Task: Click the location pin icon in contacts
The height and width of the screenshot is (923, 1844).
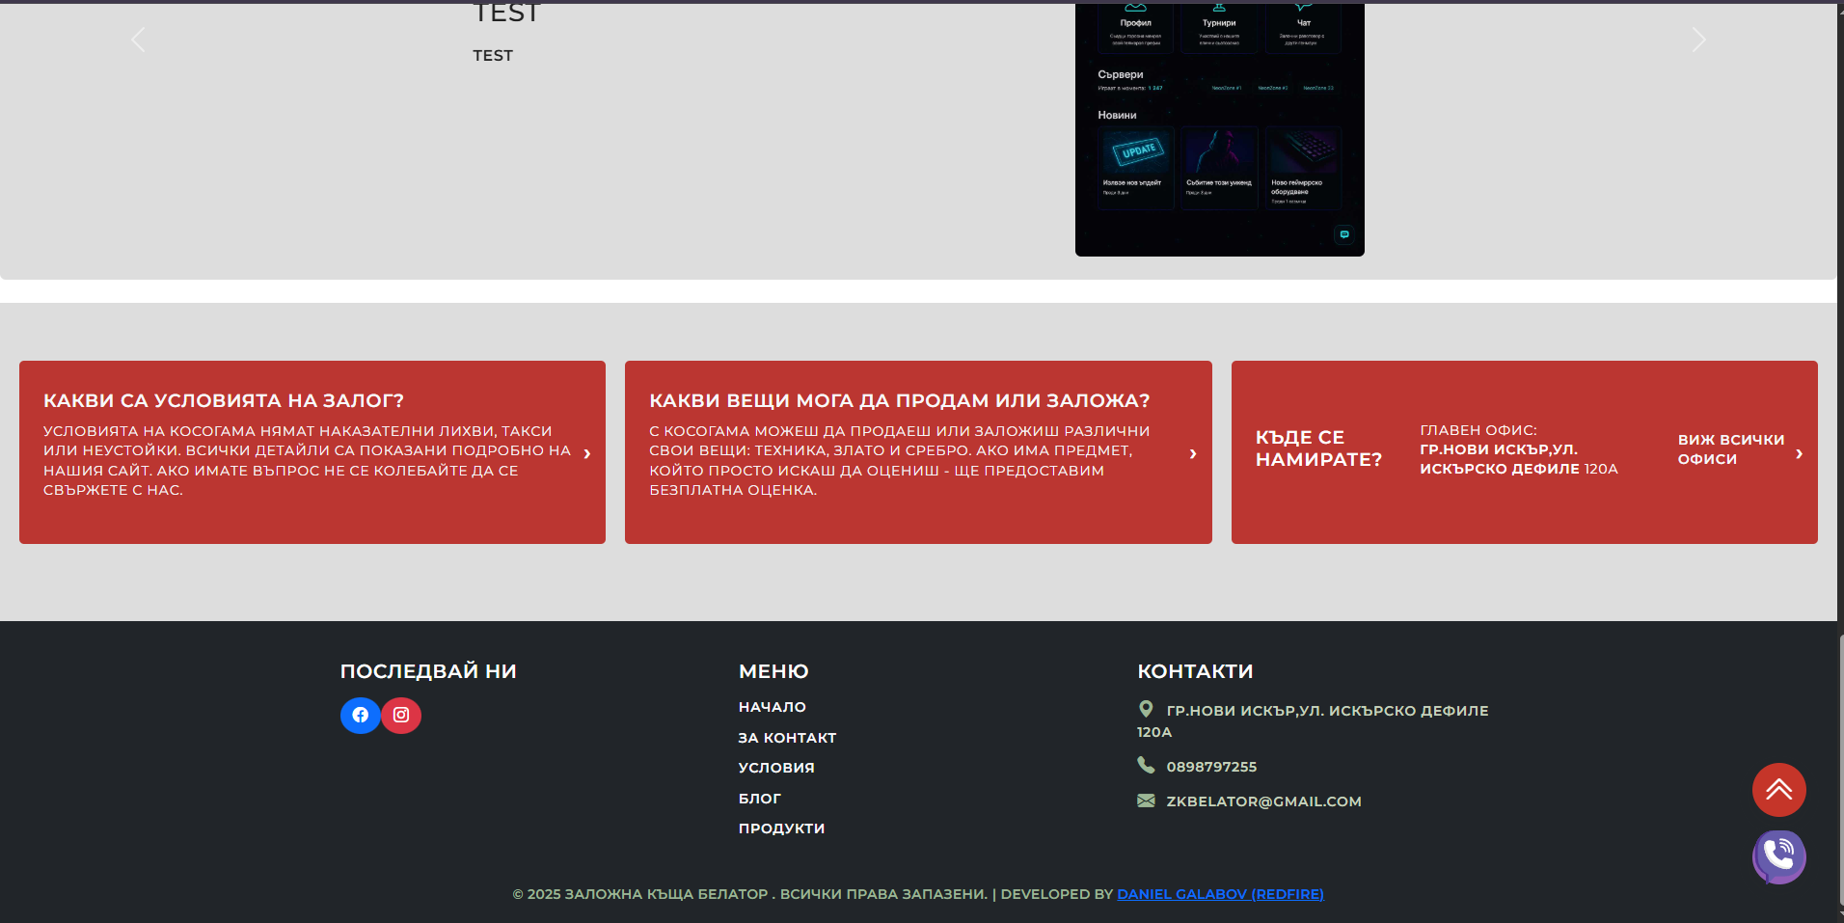Action: pos(1146,709)
